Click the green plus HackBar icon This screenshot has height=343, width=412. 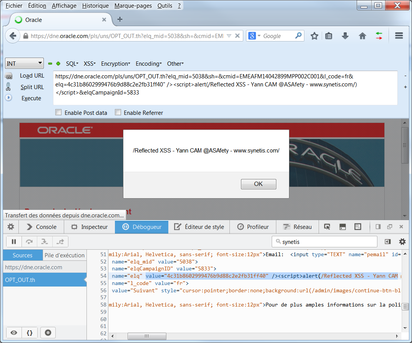58,63
